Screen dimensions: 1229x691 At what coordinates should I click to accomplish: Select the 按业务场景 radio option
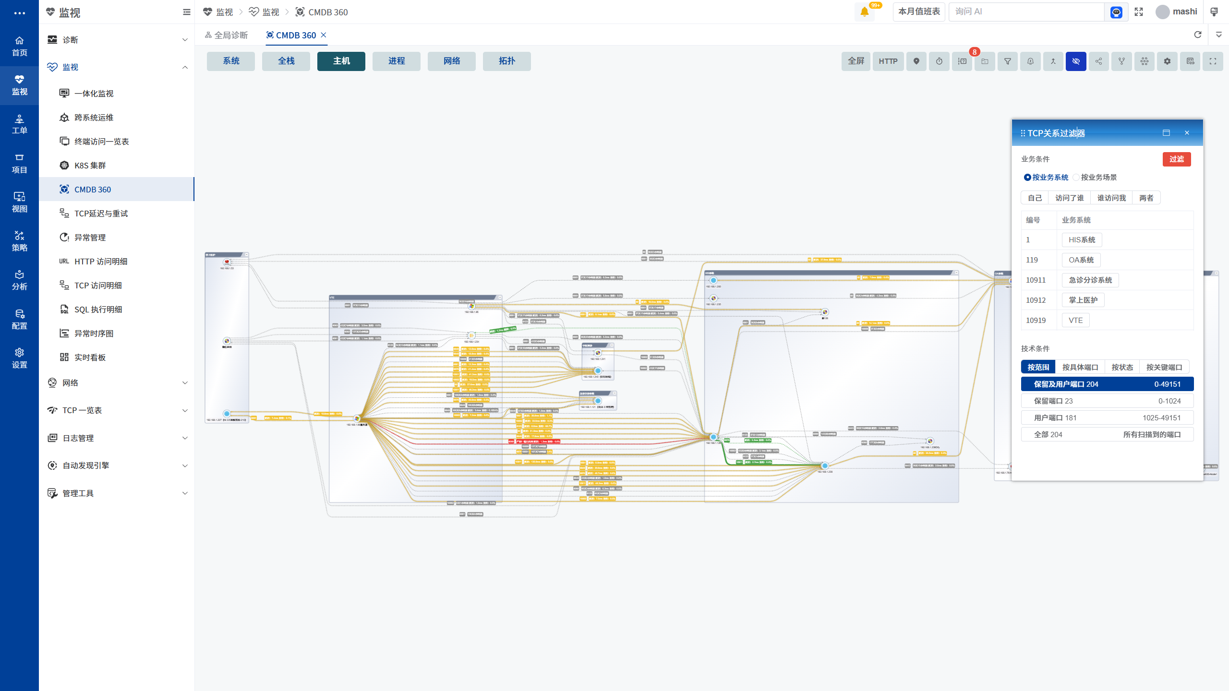[1095, 177]
